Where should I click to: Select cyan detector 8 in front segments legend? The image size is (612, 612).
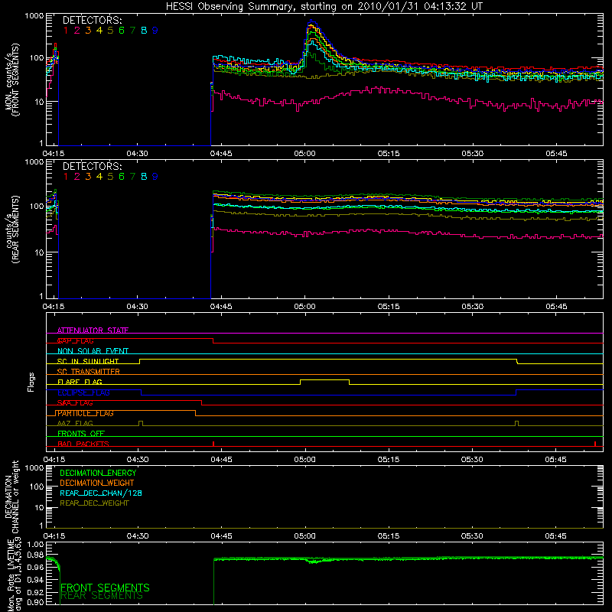tap(144, 31)
